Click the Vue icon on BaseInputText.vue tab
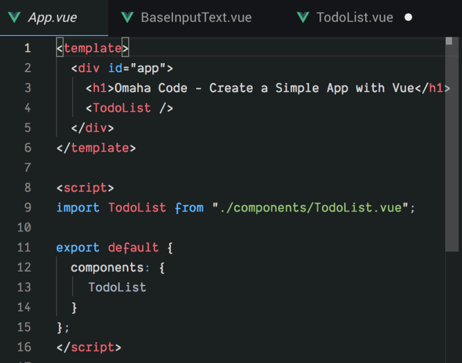Screen dimensions: 462x363 click(x=128, y=17)
